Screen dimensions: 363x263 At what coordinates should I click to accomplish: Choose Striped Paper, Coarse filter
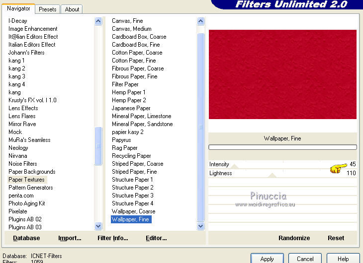click(x=138, y=164)
